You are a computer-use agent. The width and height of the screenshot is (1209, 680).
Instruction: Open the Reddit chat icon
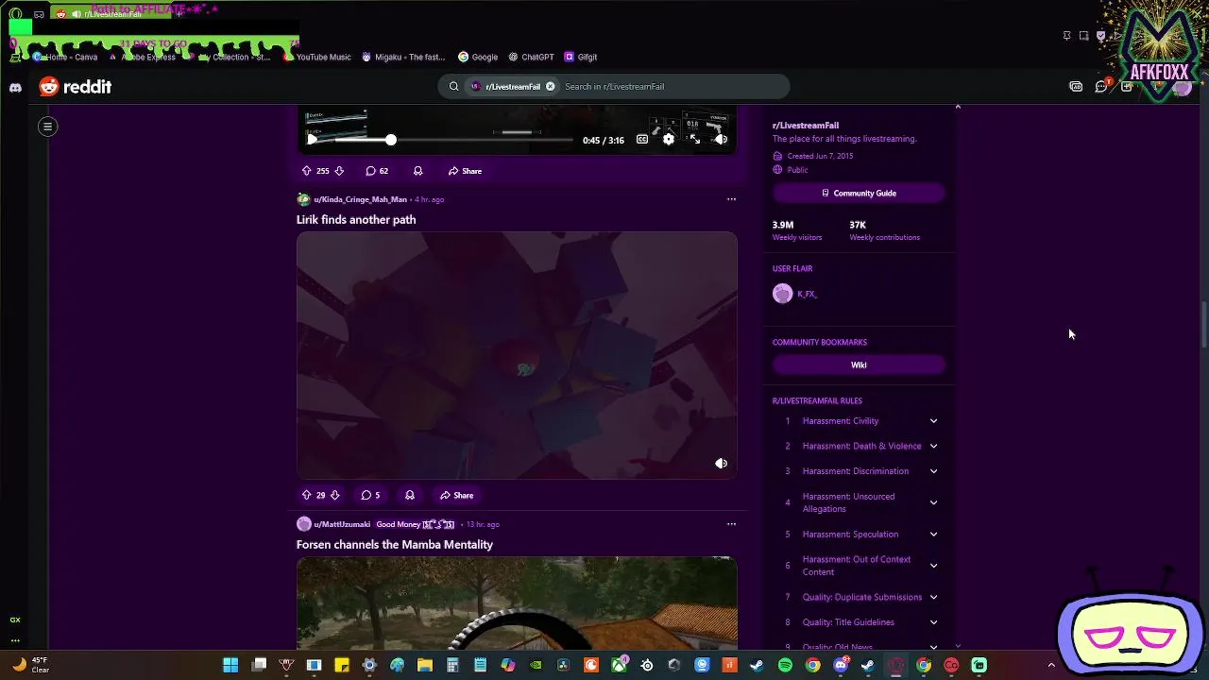click(1101, 87)
